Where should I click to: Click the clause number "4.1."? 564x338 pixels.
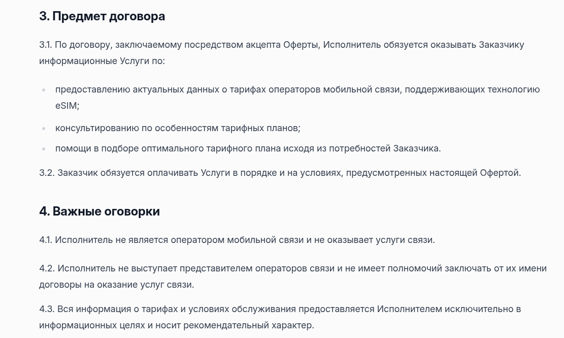(x=46, y=240)
